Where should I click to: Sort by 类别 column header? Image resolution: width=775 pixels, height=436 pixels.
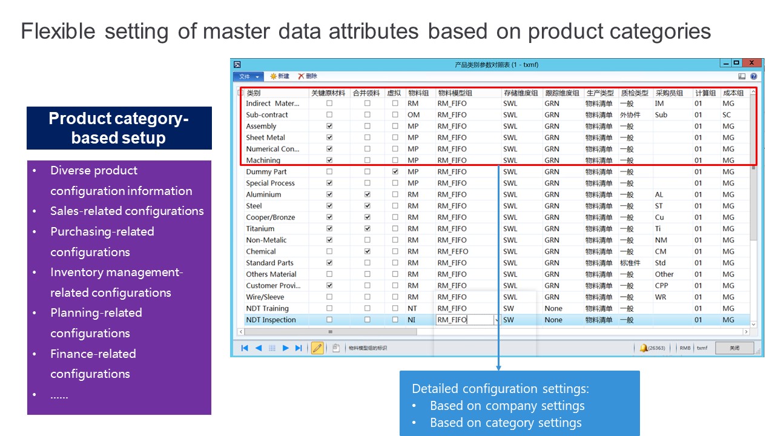(277, 93)
